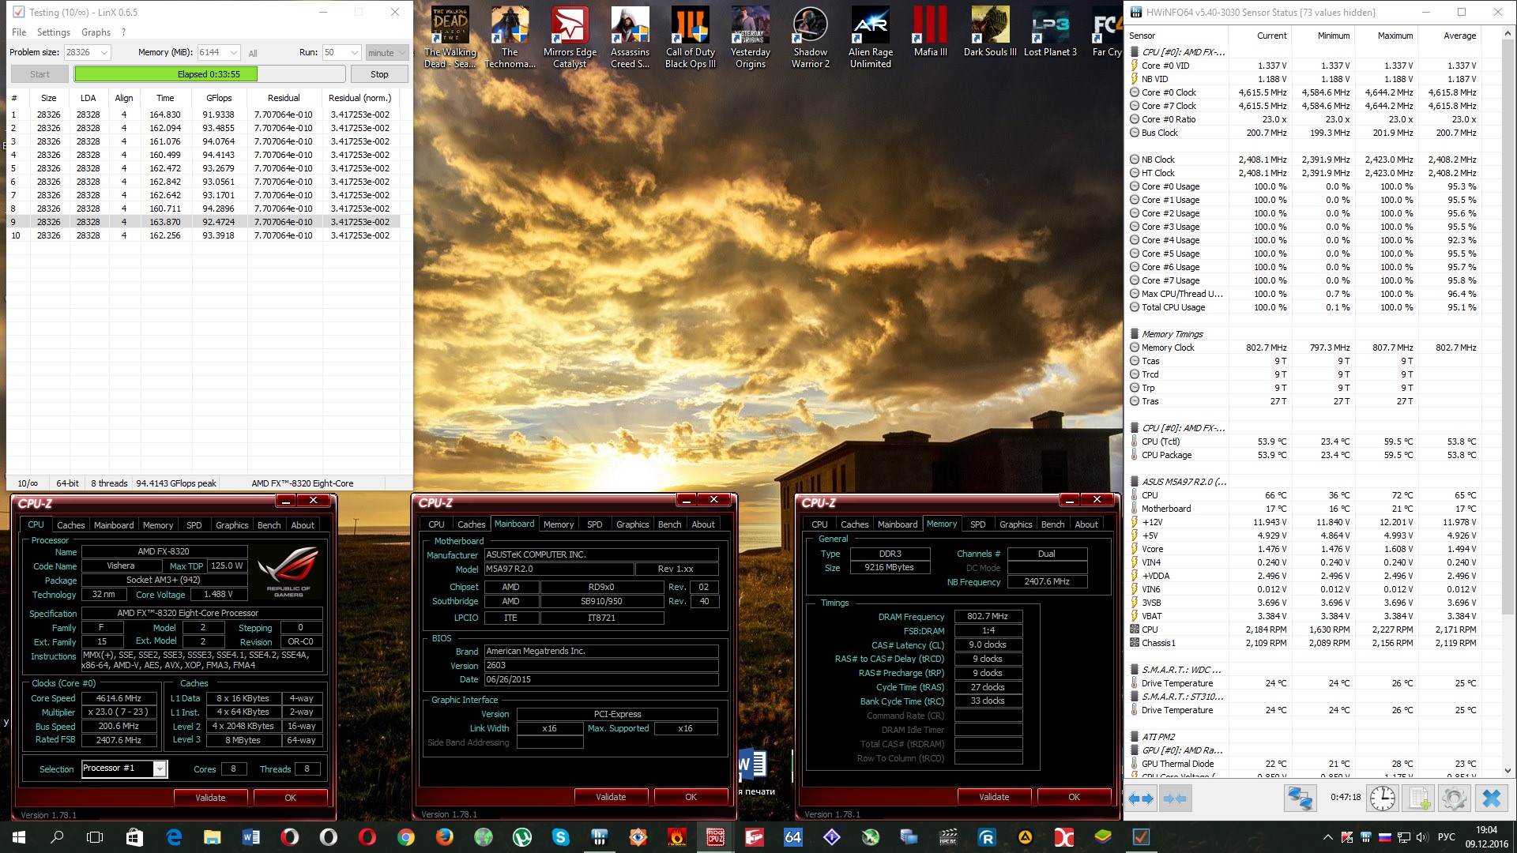Expand the Problem size dropdown in LinX
Viewport: 1517px width, 853px height.
pos(104,53)
